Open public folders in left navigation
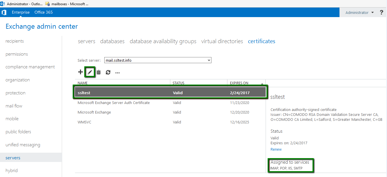Viewport: 387px width, 177px height. 18,132
